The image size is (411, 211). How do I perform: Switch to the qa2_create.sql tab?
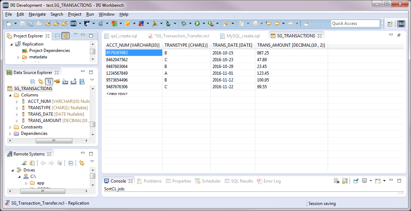(121, 36)
